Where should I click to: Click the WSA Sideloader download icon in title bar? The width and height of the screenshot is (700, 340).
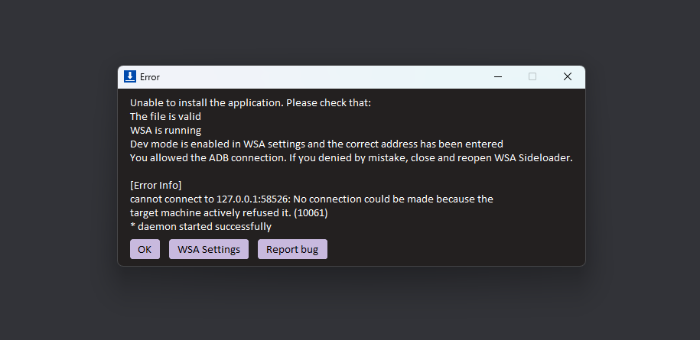pos(130,76)
